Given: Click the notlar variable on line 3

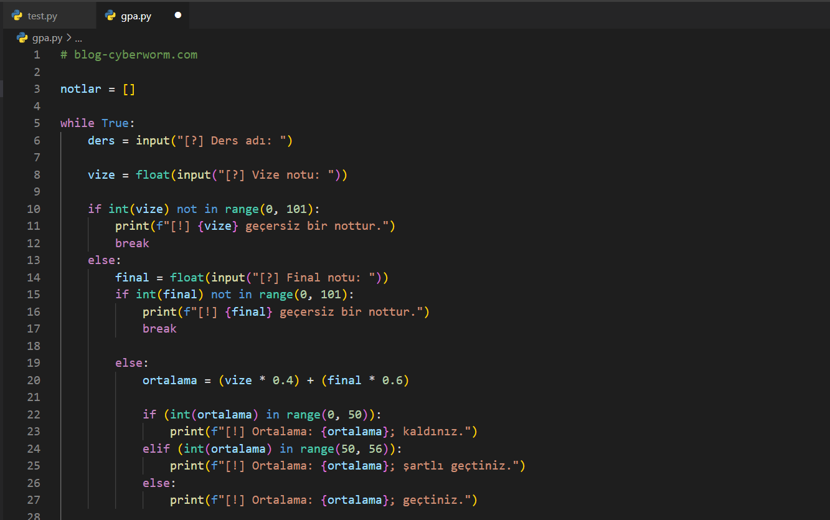Looking at the screenshot, I should 80,89.
